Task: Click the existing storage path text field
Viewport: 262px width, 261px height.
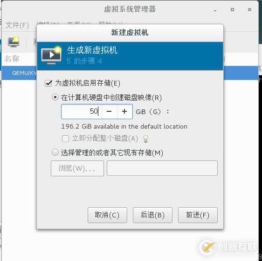Action: 162,168
